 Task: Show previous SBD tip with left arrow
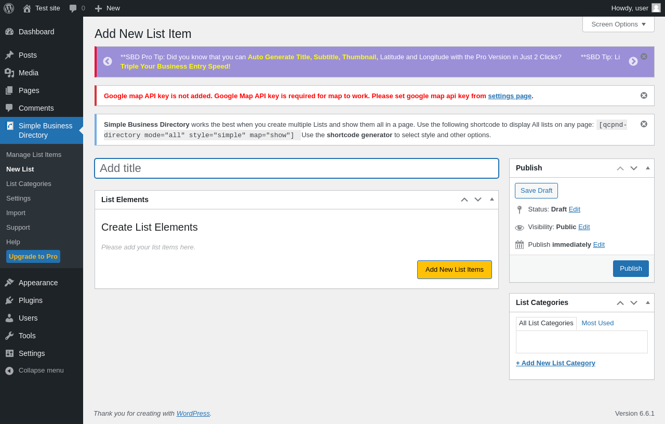tap(108, 61)
